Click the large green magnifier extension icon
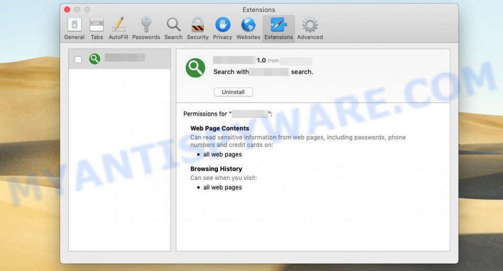 pos(195,68)
